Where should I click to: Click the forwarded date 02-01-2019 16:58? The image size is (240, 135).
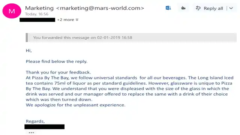(114, 37)
